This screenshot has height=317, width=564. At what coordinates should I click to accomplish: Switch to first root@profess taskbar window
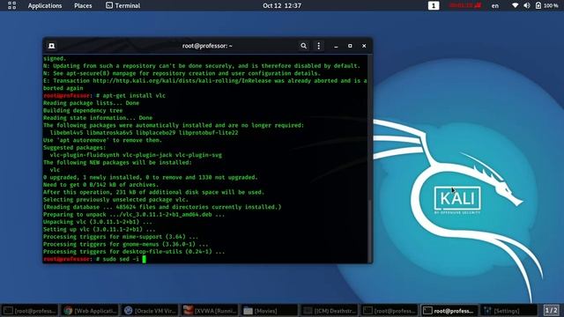pos(30,311)
